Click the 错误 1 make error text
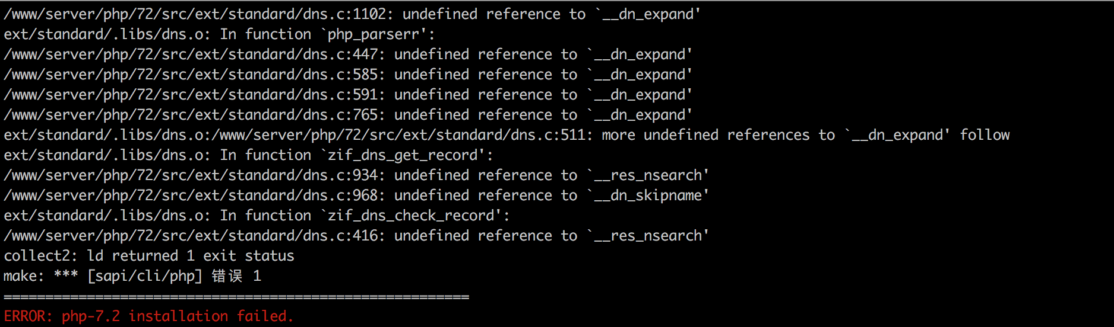 (x=236, y=276)
